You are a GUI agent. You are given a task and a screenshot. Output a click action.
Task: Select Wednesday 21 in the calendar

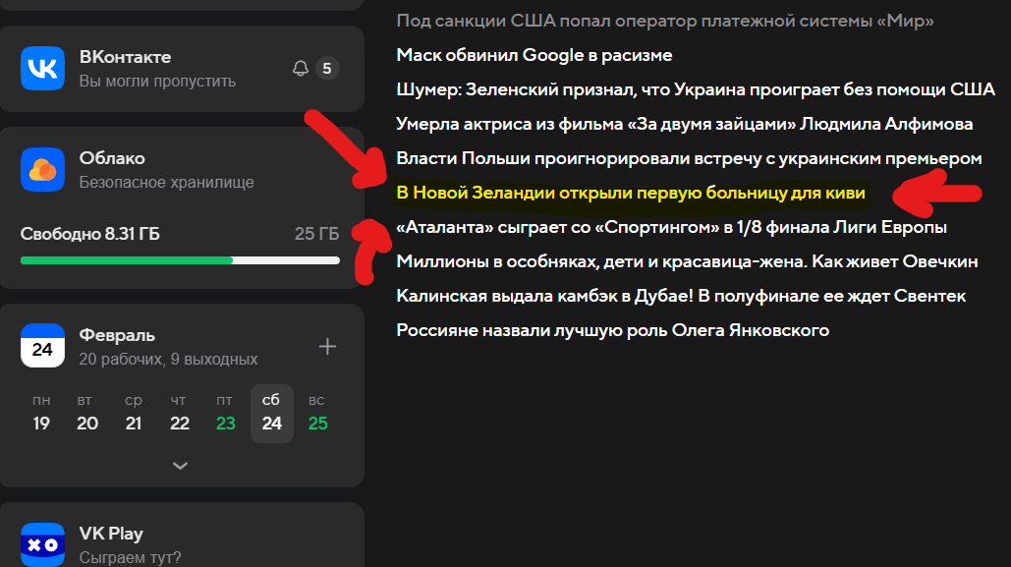[x=134, y=413]
